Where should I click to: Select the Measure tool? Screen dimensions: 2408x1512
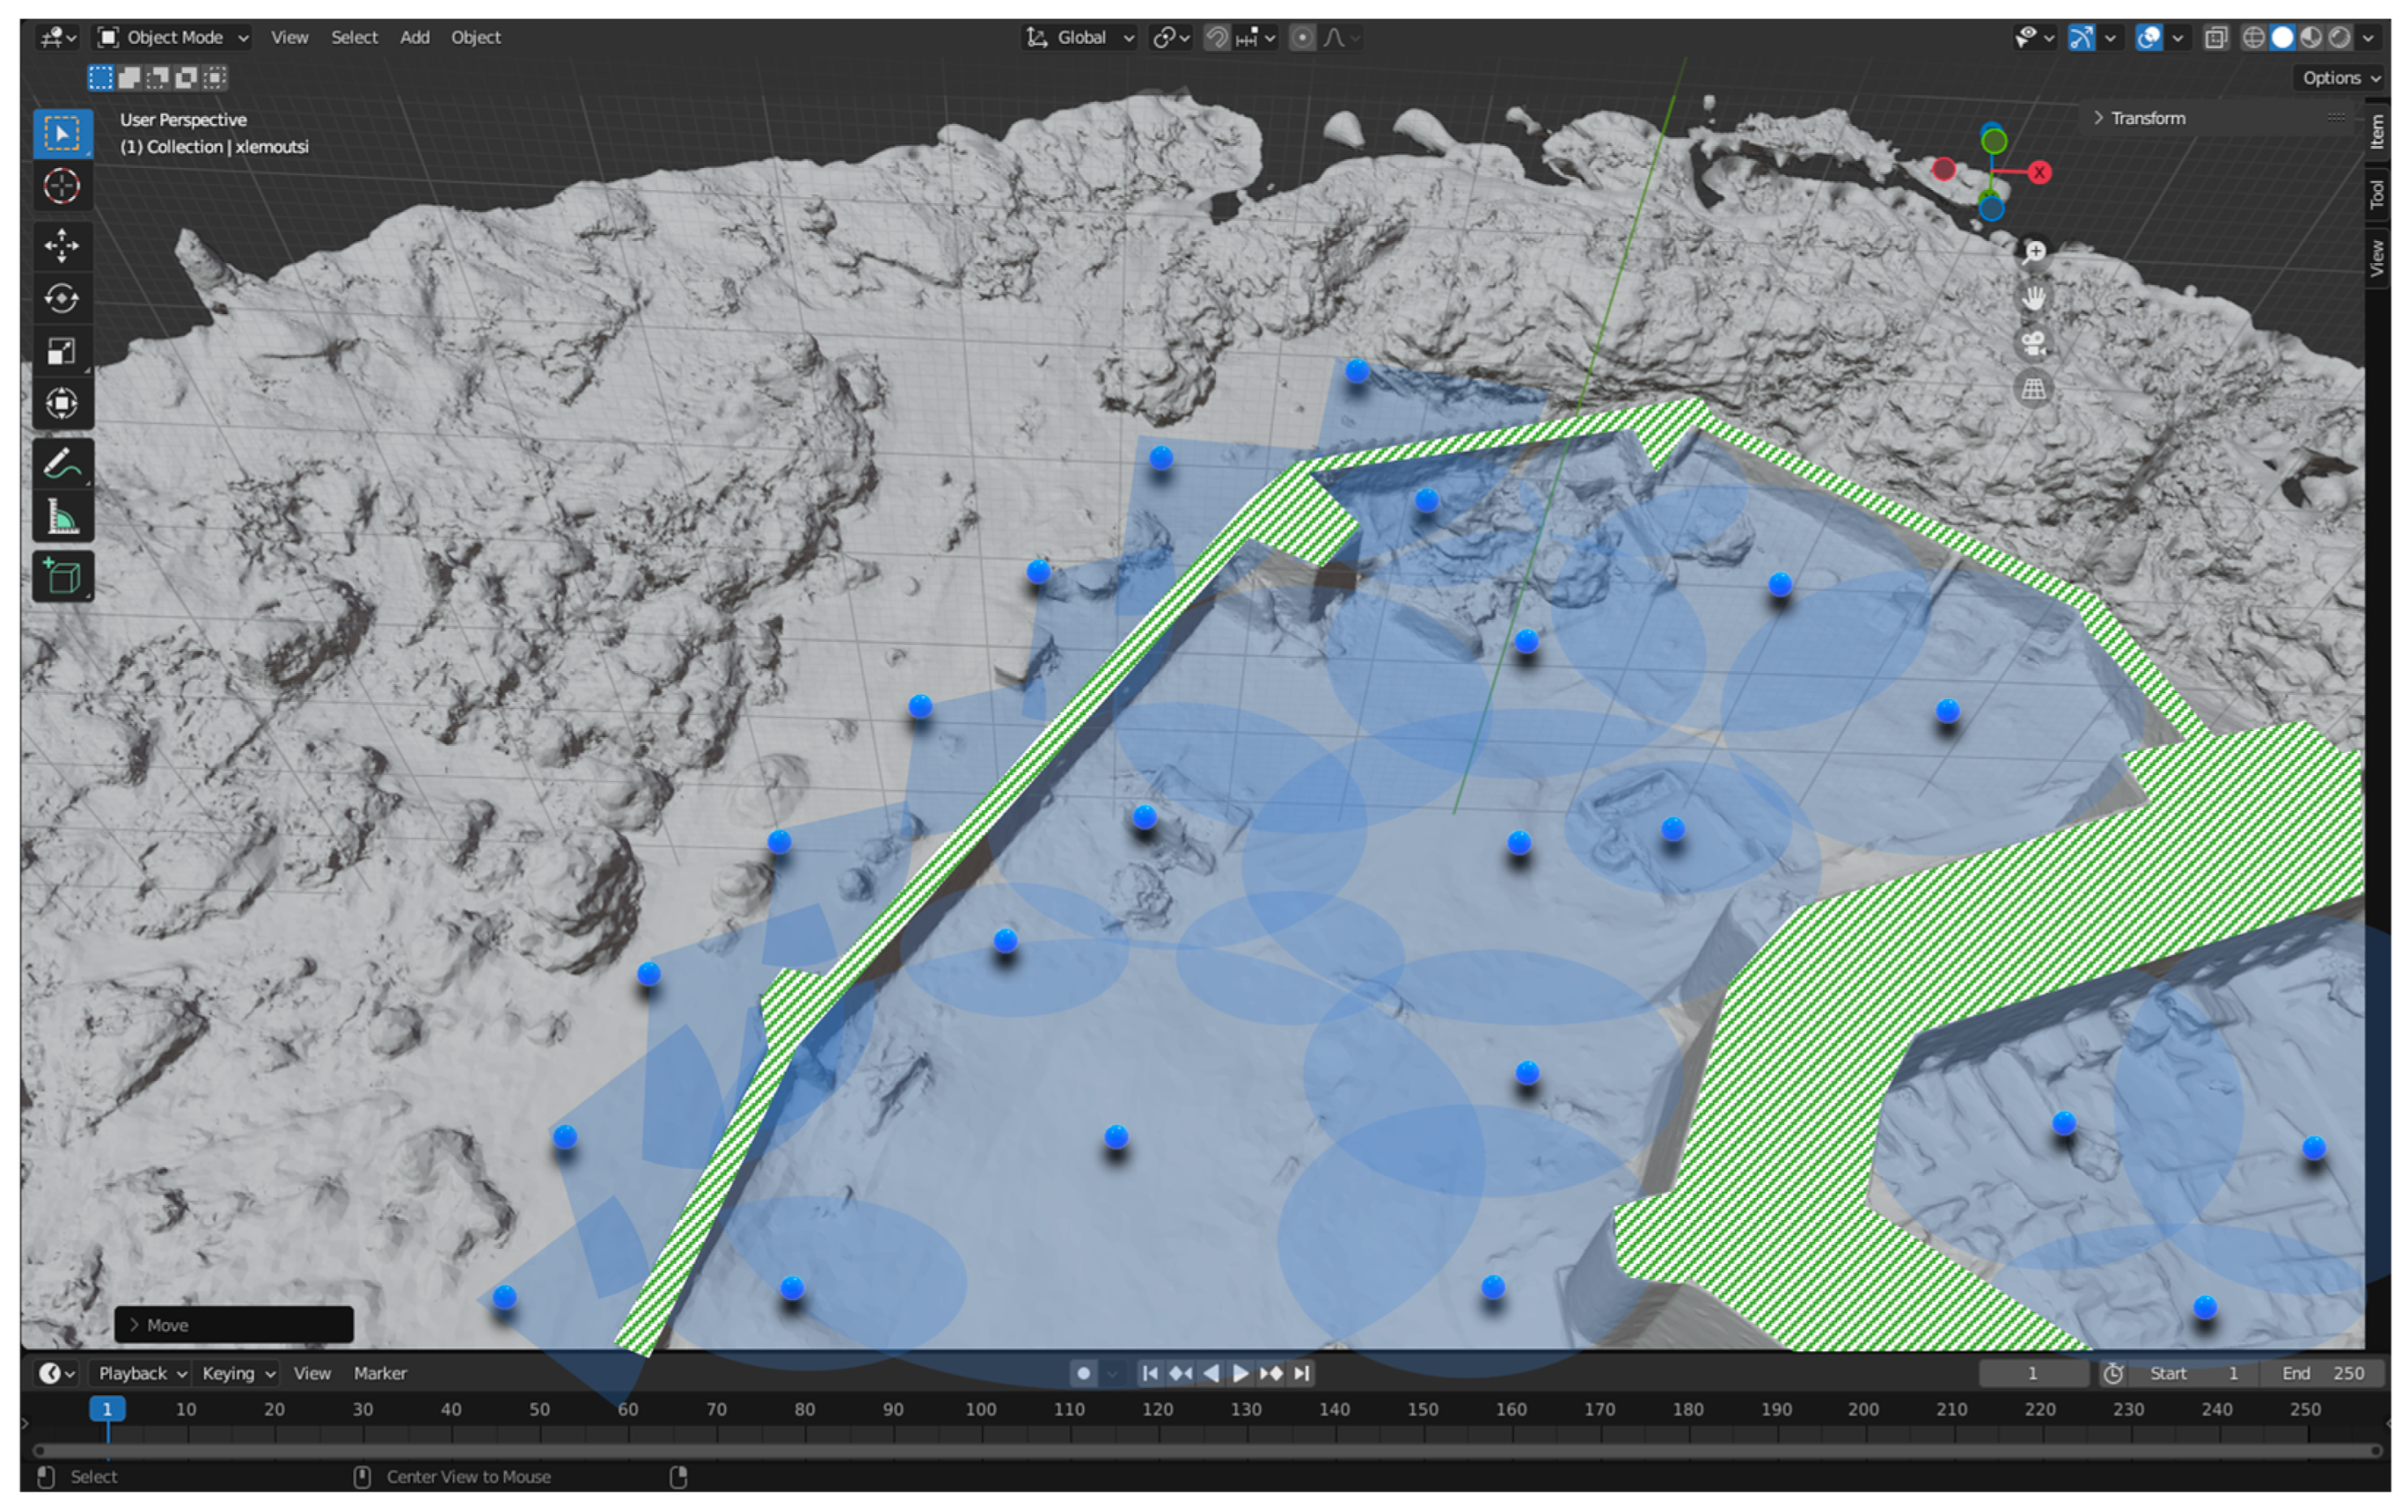62,518
